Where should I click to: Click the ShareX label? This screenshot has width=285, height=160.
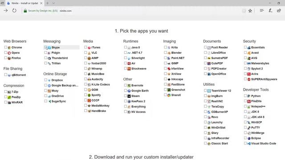click(176, 95)
